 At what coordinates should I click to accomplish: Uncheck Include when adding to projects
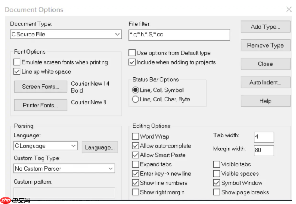tap(132, 62)
